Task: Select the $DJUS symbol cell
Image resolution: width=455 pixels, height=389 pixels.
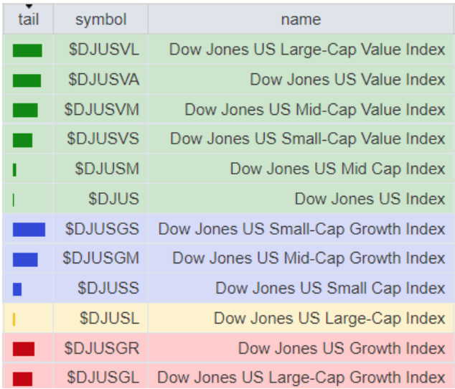Action: click(x=113, y=199)
